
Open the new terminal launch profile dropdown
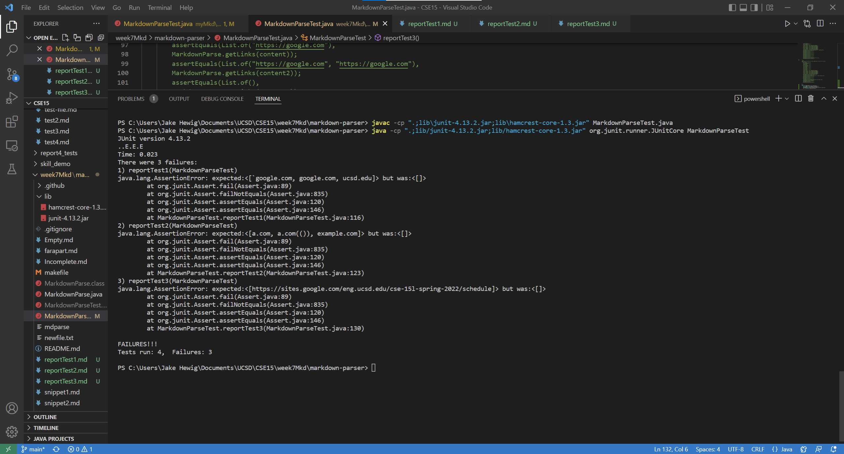787,99
